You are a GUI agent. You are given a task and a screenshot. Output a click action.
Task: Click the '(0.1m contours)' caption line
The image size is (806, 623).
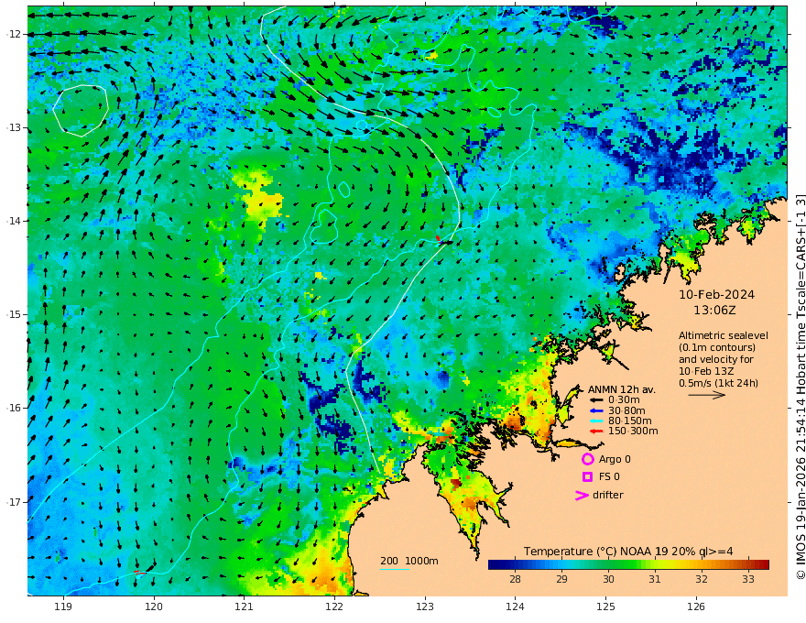[717, 347]
